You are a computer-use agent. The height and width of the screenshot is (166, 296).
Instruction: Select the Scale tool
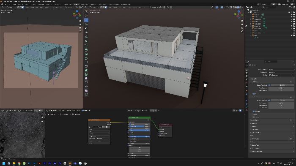pos(86,28)
